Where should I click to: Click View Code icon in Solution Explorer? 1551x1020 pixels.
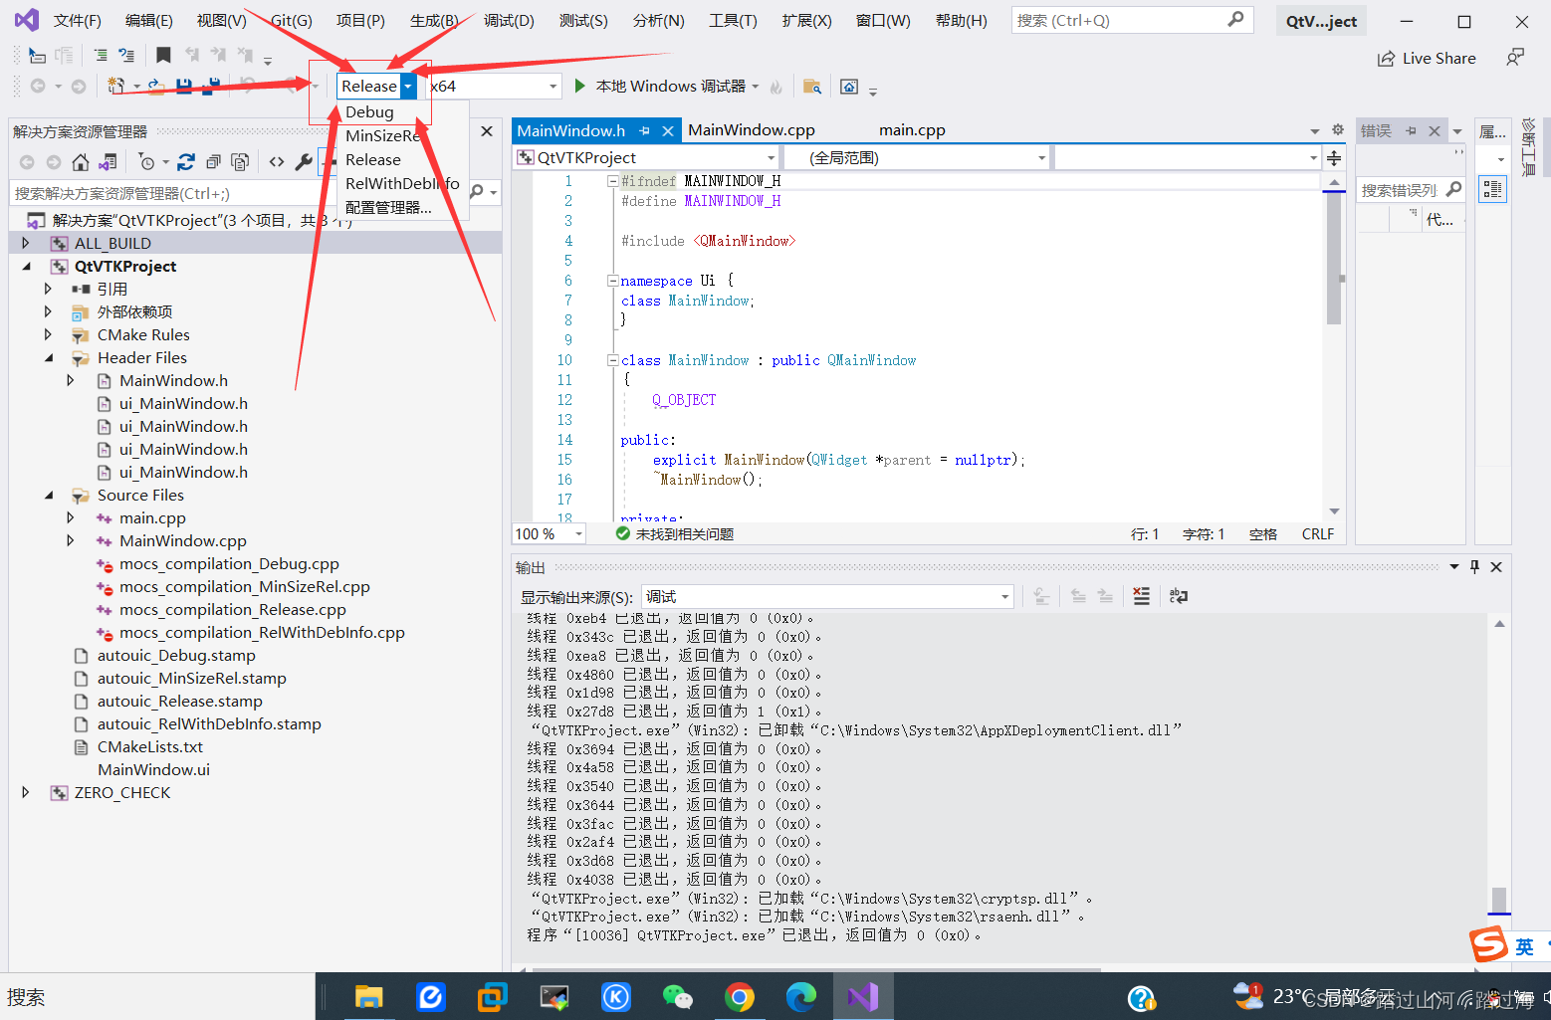coord(277,161)
